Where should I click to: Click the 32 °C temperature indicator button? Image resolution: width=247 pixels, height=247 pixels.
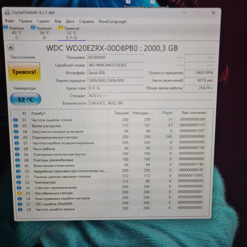click(x=25, y=99)
